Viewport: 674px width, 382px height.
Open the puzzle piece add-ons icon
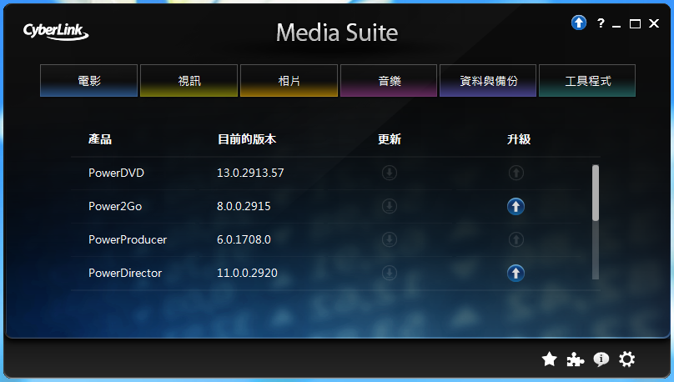[575, 359]
